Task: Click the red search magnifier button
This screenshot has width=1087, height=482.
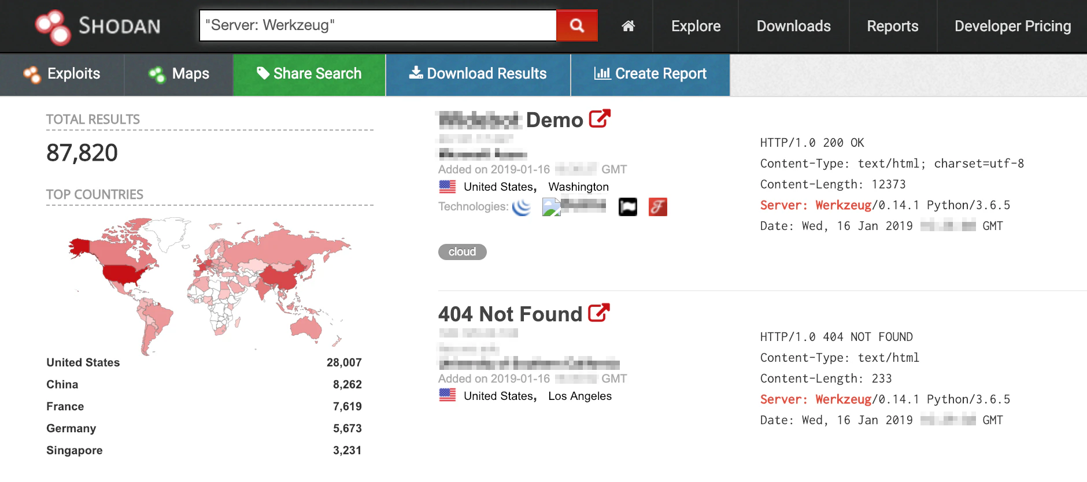Action: 576,25
